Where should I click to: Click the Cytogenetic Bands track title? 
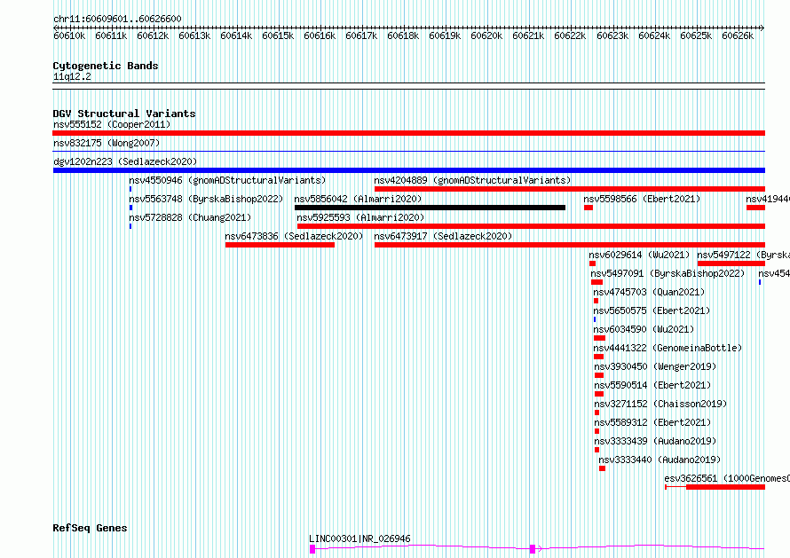(x=106, y=66)
